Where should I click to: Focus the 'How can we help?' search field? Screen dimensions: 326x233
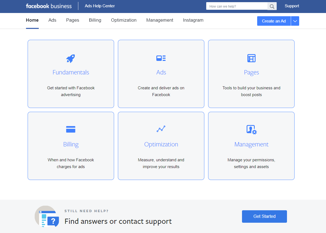tap(237, 6)
